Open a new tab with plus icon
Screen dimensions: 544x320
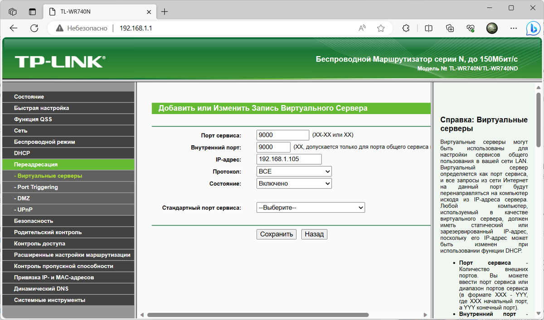pyautogui.click(x=165, y=11)
